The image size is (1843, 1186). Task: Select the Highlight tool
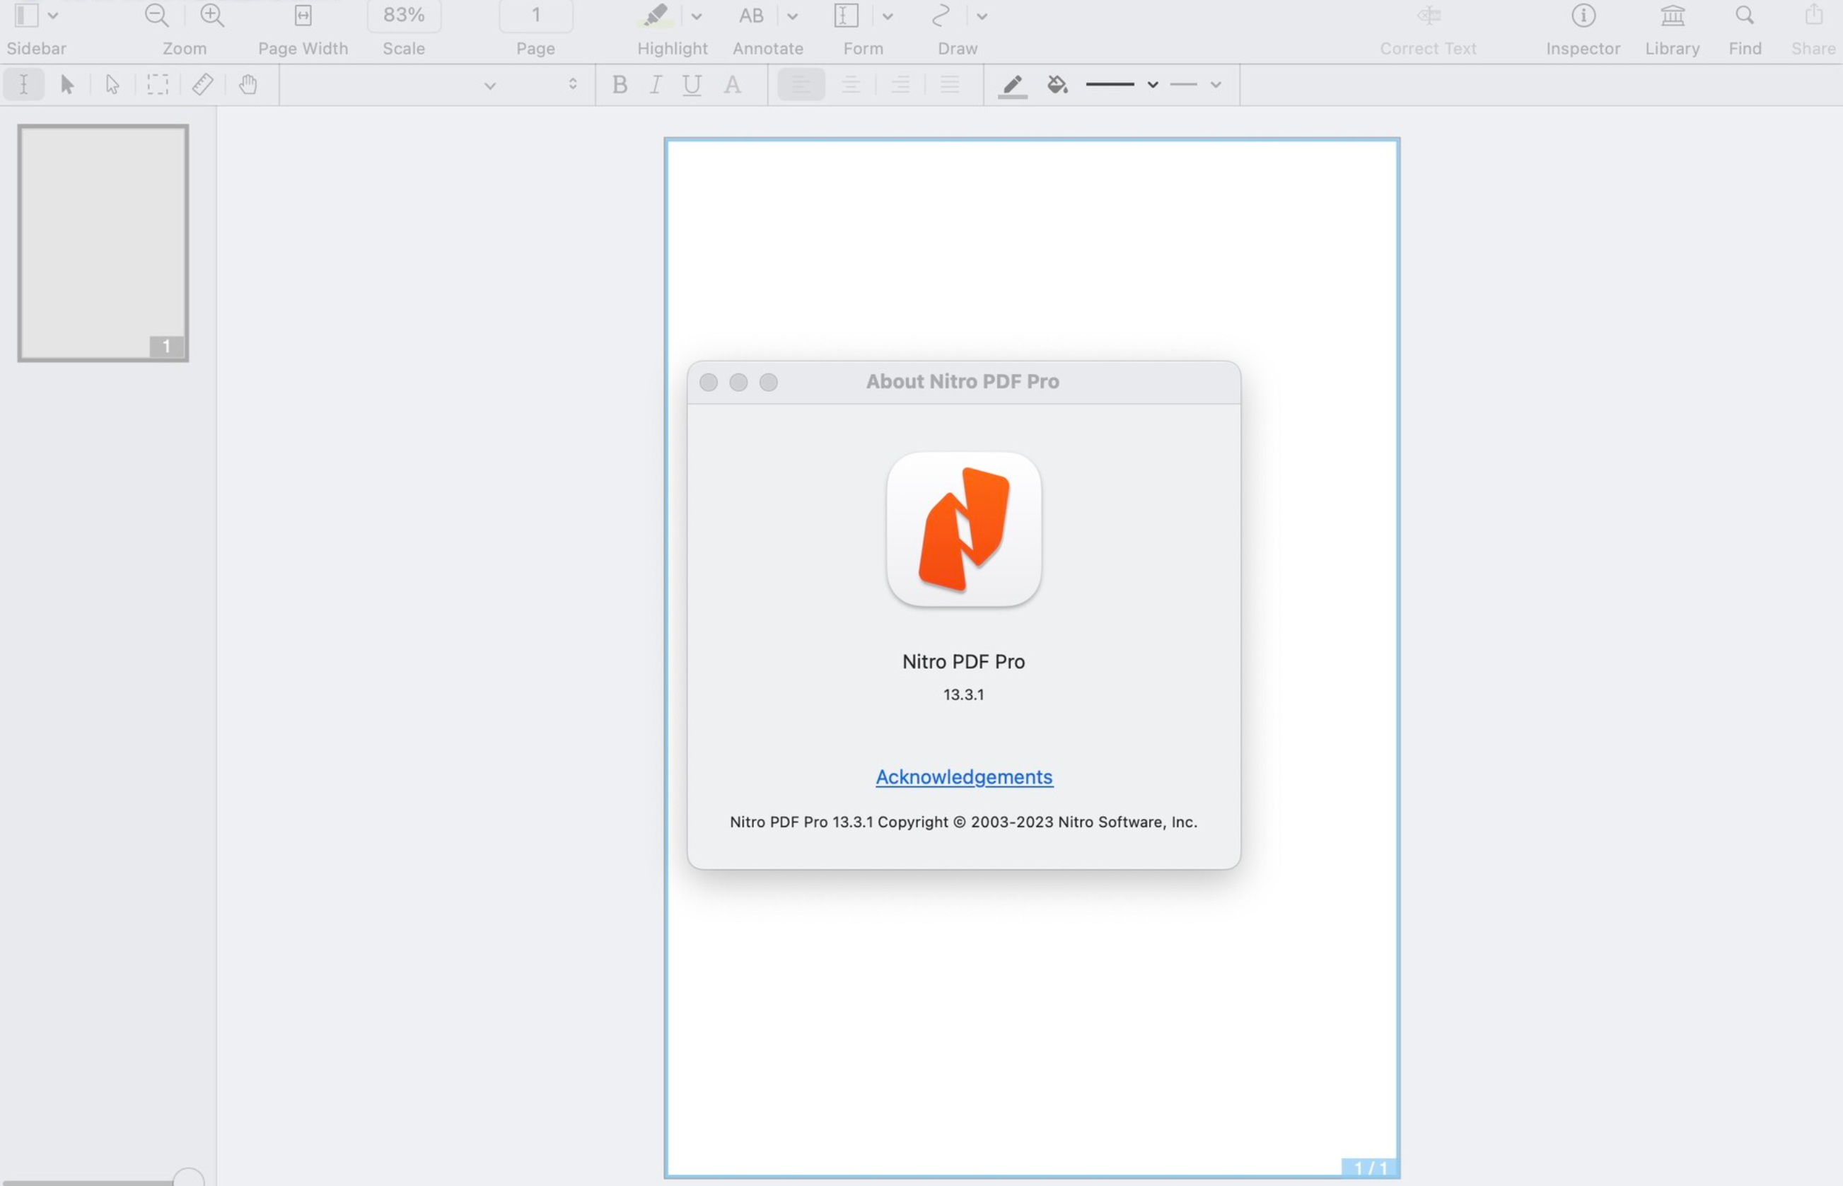656,16
